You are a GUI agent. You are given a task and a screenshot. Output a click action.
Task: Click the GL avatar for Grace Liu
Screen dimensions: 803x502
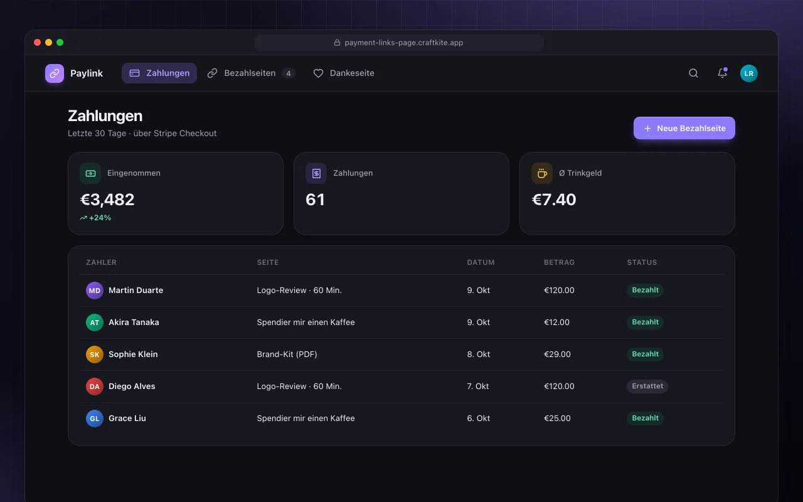[x=95, y=419]
